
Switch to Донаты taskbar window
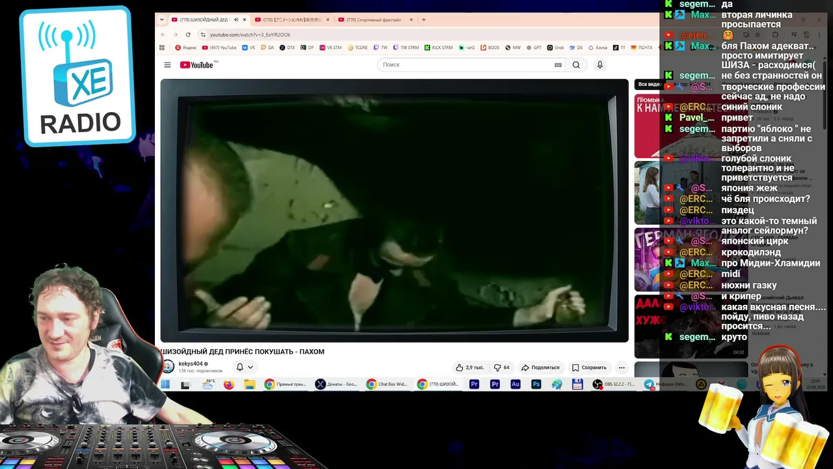tap(336, 384)
